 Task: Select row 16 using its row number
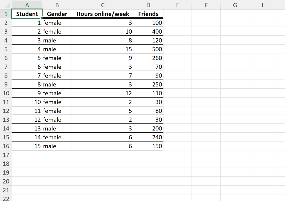click(x=6, y=146)
